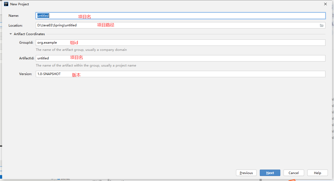Click the Location: label
The image size is (334, 181).
15,26
